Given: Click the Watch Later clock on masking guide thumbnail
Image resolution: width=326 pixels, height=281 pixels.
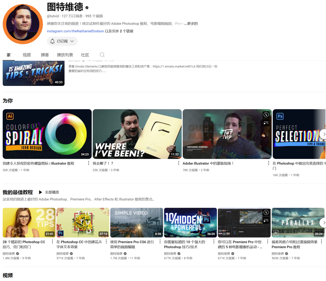Looking at the screenshot, I should (x=266, y=115).
